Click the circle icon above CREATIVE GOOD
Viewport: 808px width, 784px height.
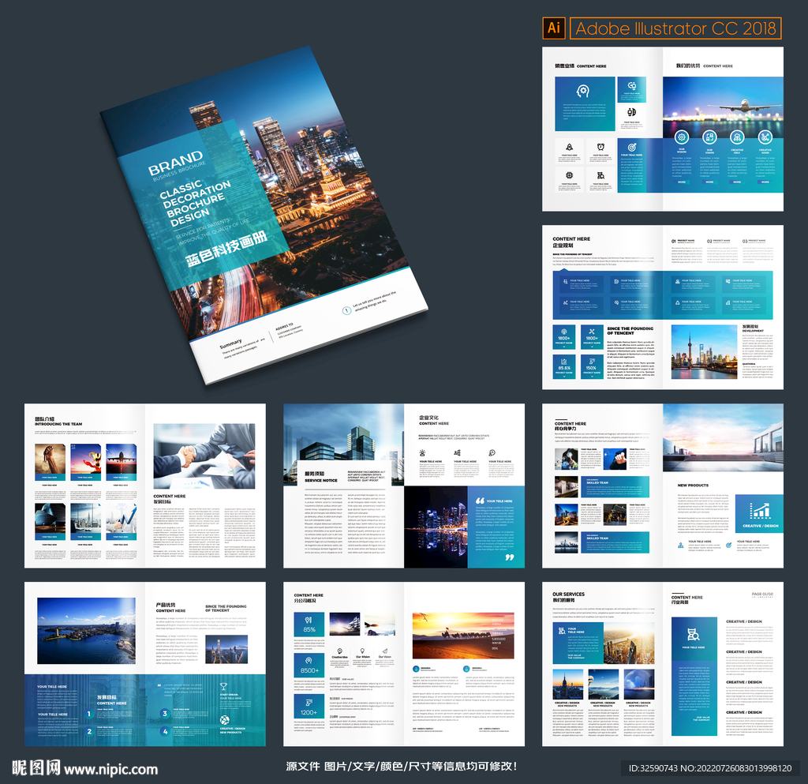tap(765, 137)
